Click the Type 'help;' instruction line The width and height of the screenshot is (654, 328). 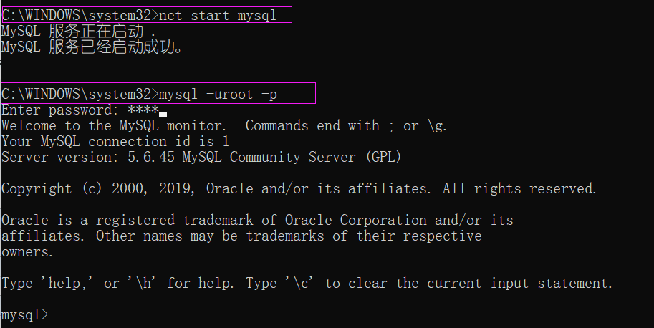click(307, 284)
